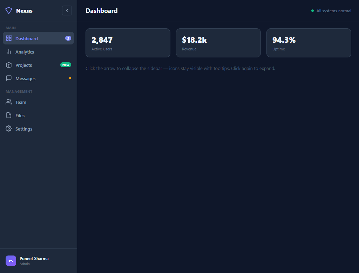Viewport: 359px width, 273px height.
Task: Click the Nexus brand name
Action: coord(24,11)
